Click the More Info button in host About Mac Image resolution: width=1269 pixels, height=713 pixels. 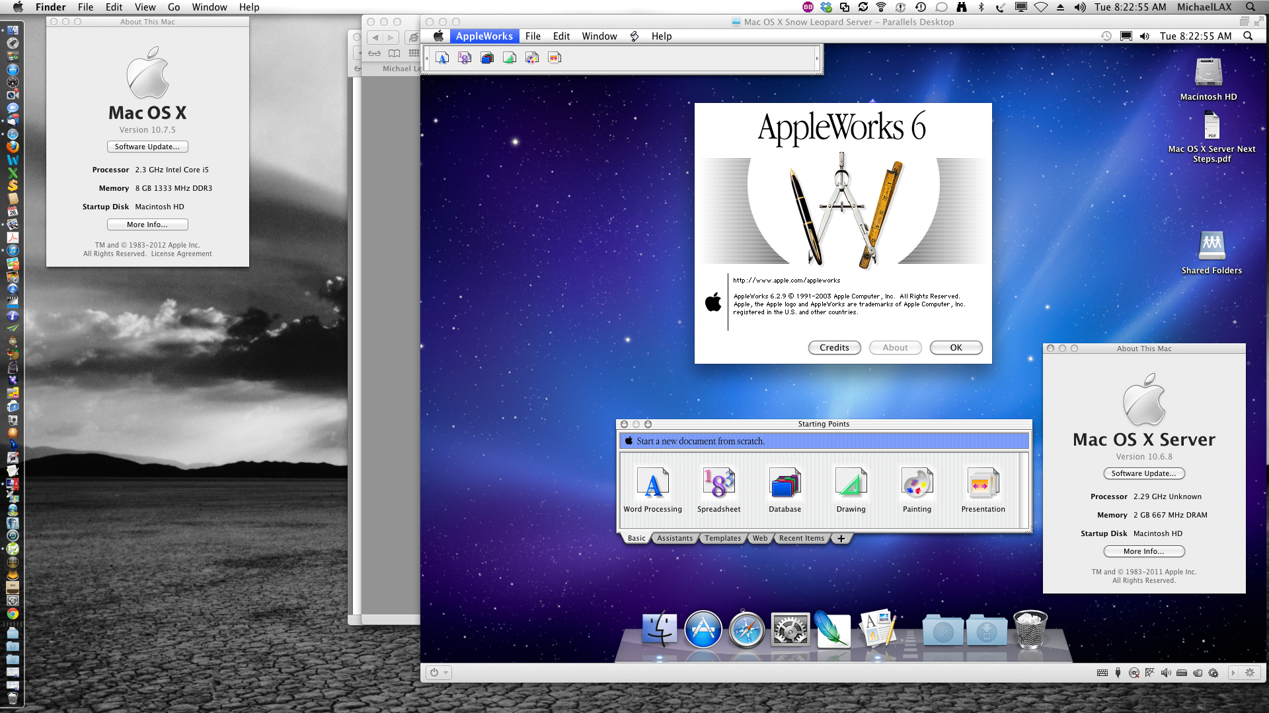(147, 224)
